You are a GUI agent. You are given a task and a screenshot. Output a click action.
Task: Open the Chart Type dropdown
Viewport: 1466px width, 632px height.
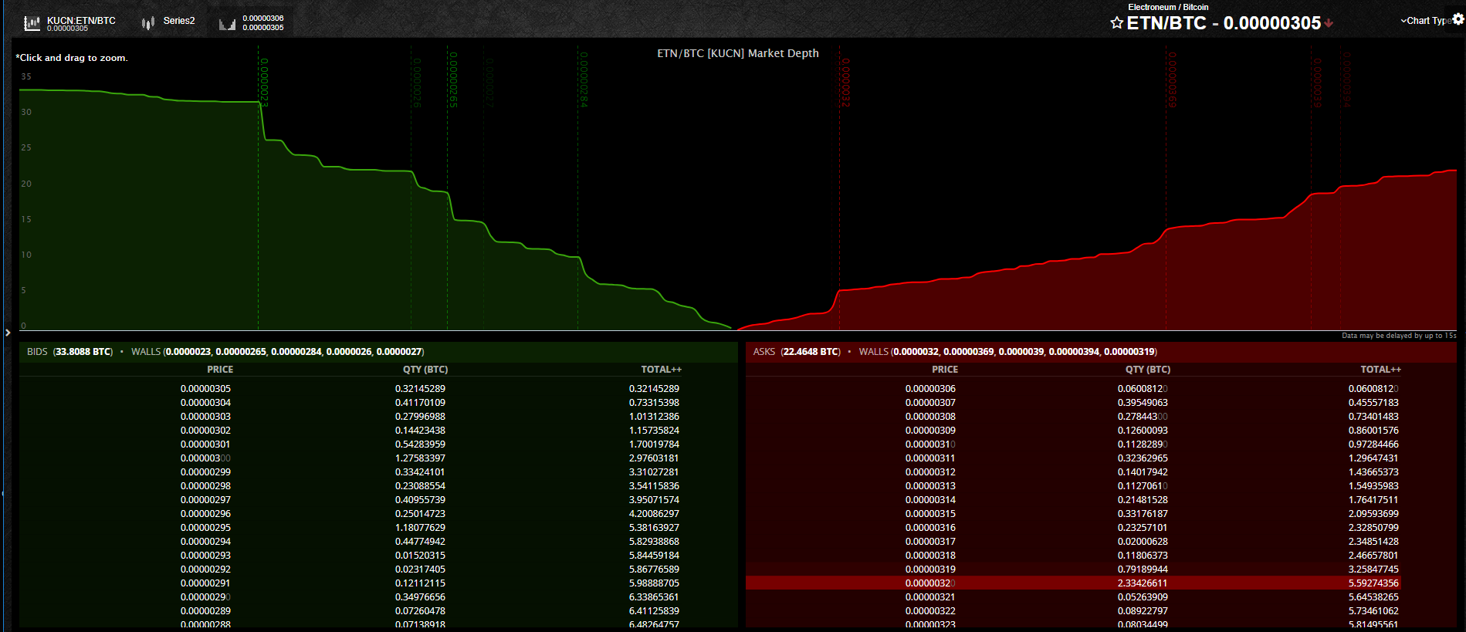pyautogui.click(x=1426, y=21)
